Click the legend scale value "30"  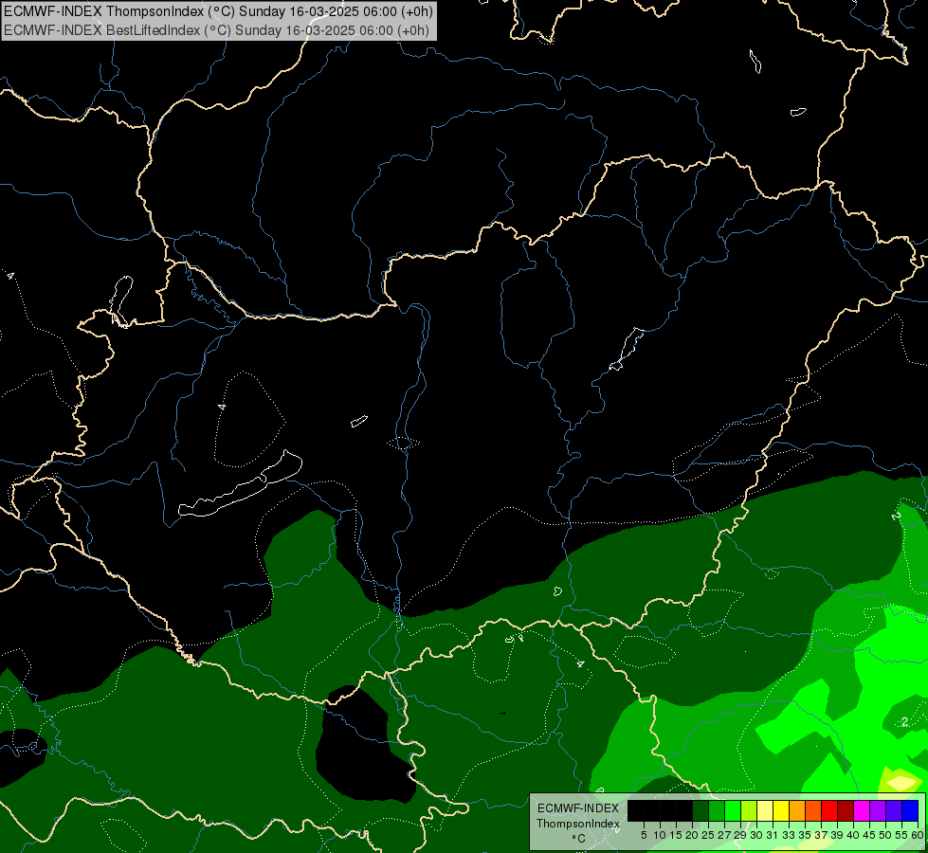click(757, 835)
